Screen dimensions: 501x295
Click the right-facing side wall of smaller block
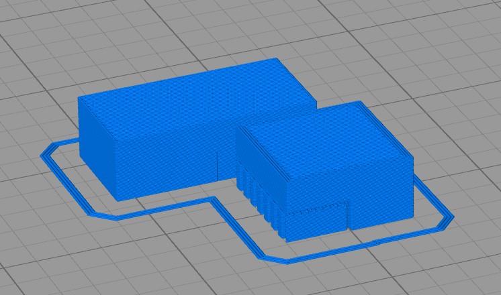click(381, 194)
